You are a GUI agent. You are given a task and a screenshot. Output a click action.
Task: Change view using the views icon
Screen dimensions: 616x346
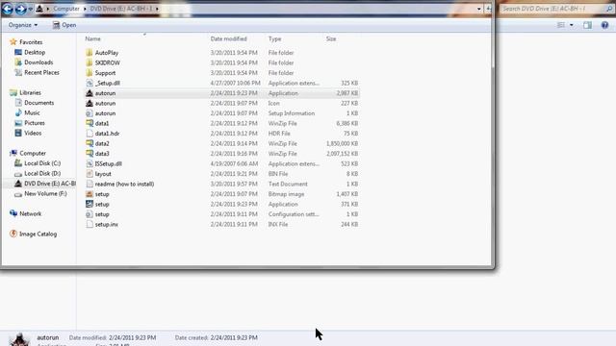pos(560,25)
